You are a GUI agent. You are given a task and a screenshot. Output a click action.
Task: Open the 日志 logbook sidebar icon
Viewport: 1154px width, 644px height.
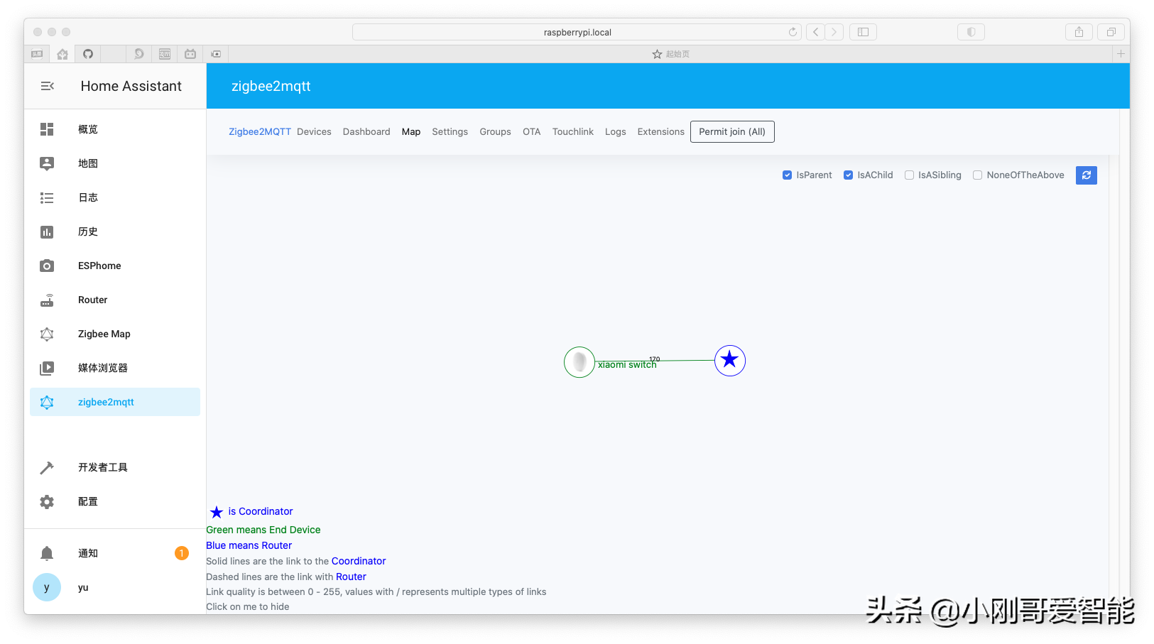point(47,197)
